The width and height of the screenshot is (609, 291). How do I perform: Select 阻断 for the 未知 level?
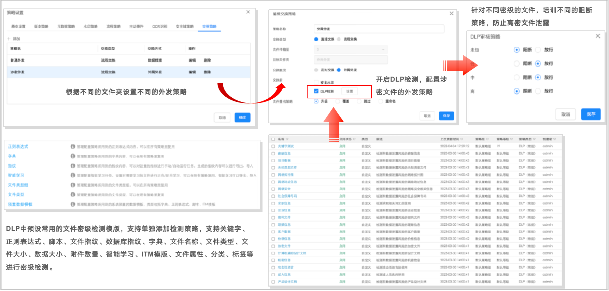pos(517,50)
